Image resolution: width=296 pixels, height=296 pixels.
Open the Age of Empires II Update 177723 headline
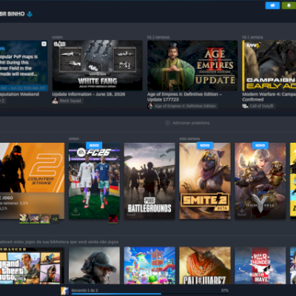184,97
